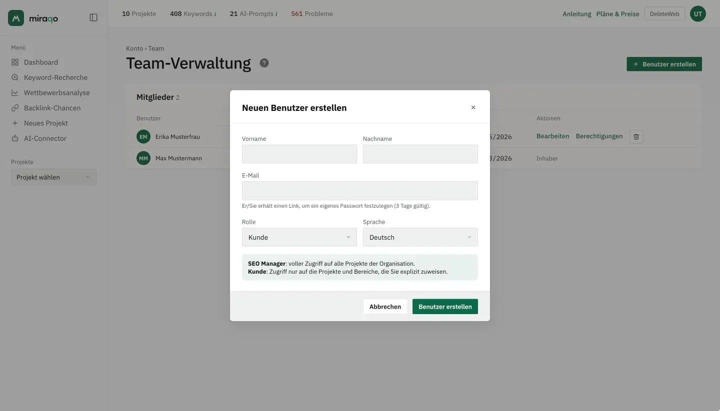Click the 408 Keywords counter
Image resolution: width=720 pixels, height=411 pixels.
[193, 14]
